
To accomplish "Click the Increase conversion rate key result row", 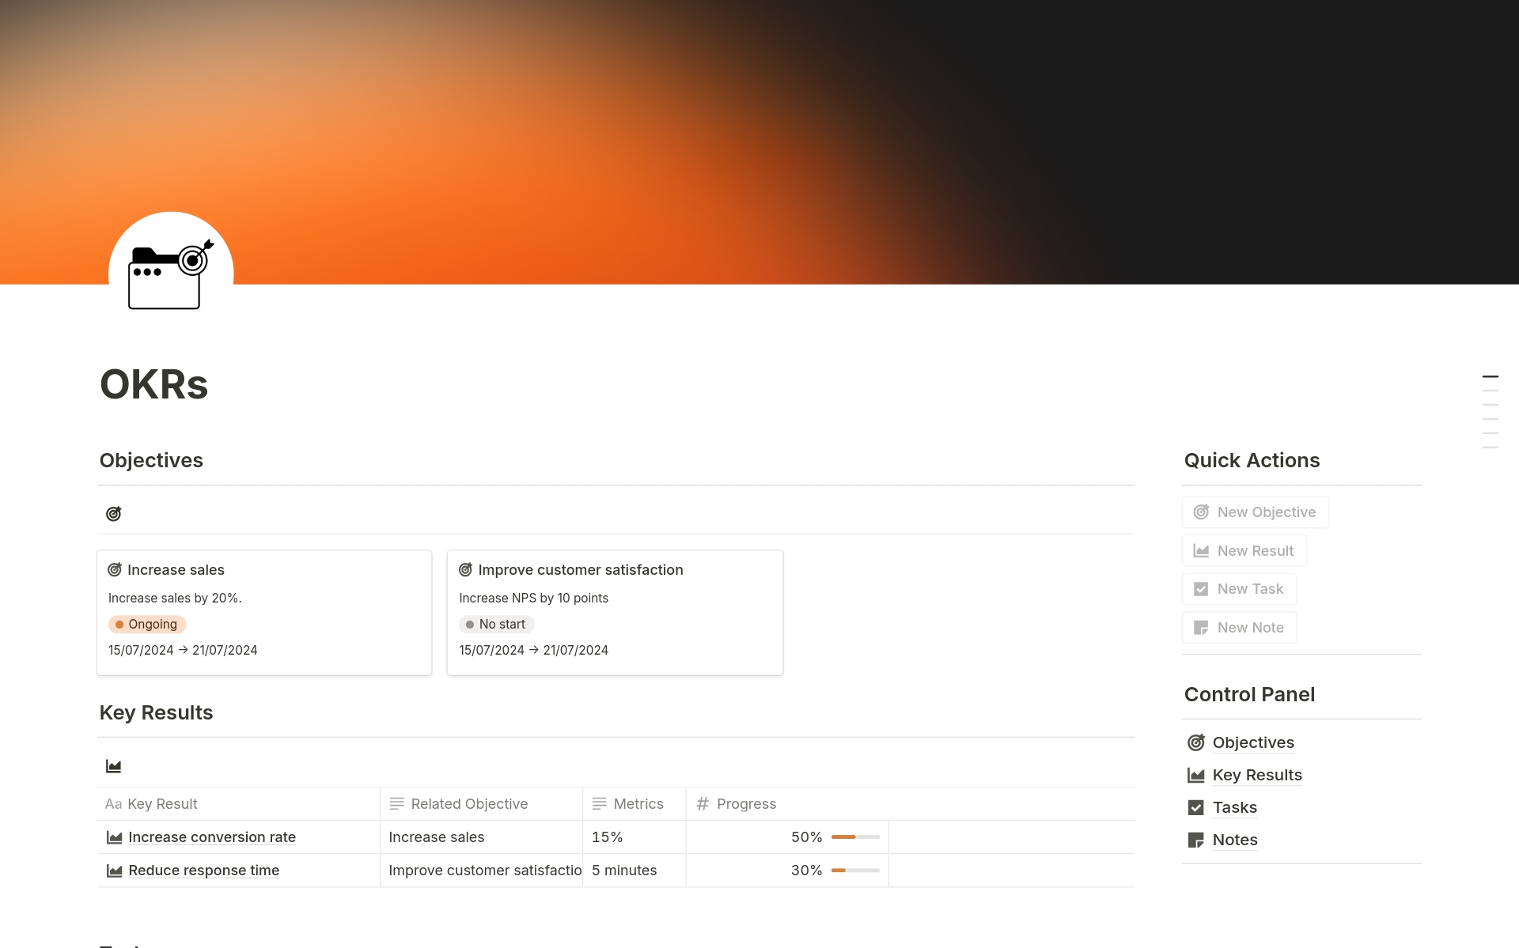I will [212, 837].
